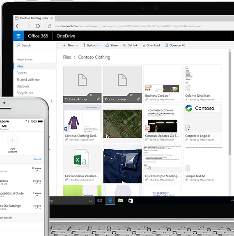Open Task View on the taskbar
This screenshot has height=236, width=234.
tap(99, 201)
